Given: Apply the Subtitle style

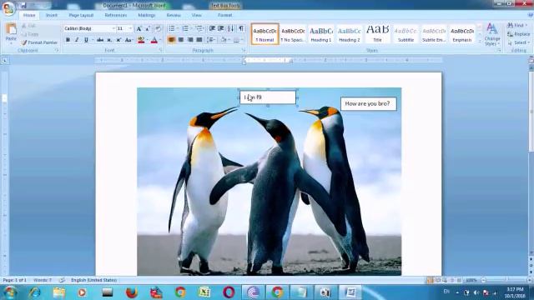Looking at the screenshot, I should pyautogui.click(x=406, y=34).
